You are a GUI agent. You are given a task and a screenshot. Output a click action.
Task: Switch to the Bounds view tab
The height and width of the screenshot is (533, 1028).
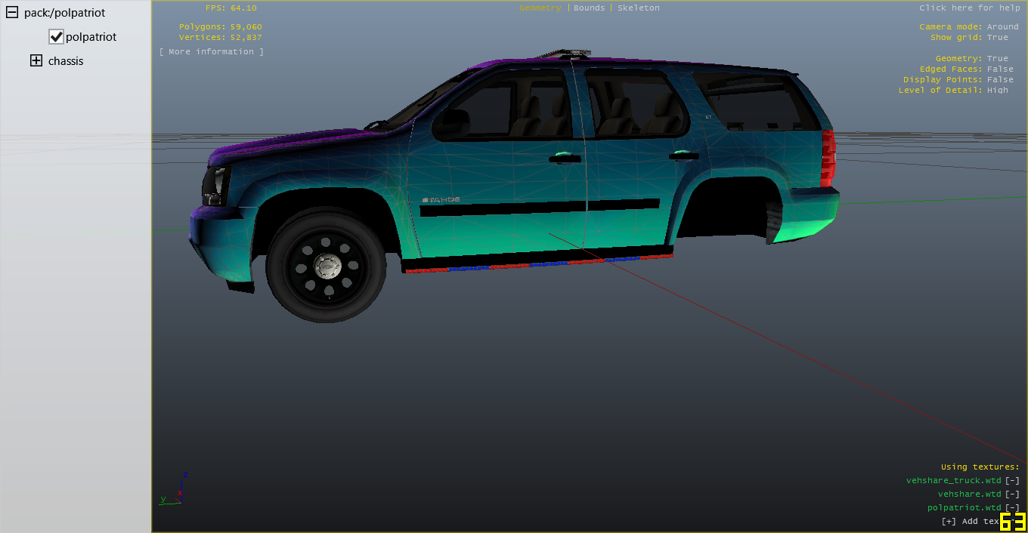tap(589, 8)
